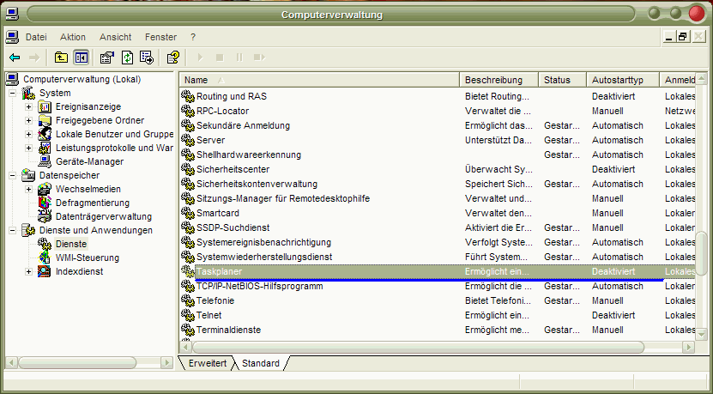Click the Wechselmedien tree icon

(45, 189)
